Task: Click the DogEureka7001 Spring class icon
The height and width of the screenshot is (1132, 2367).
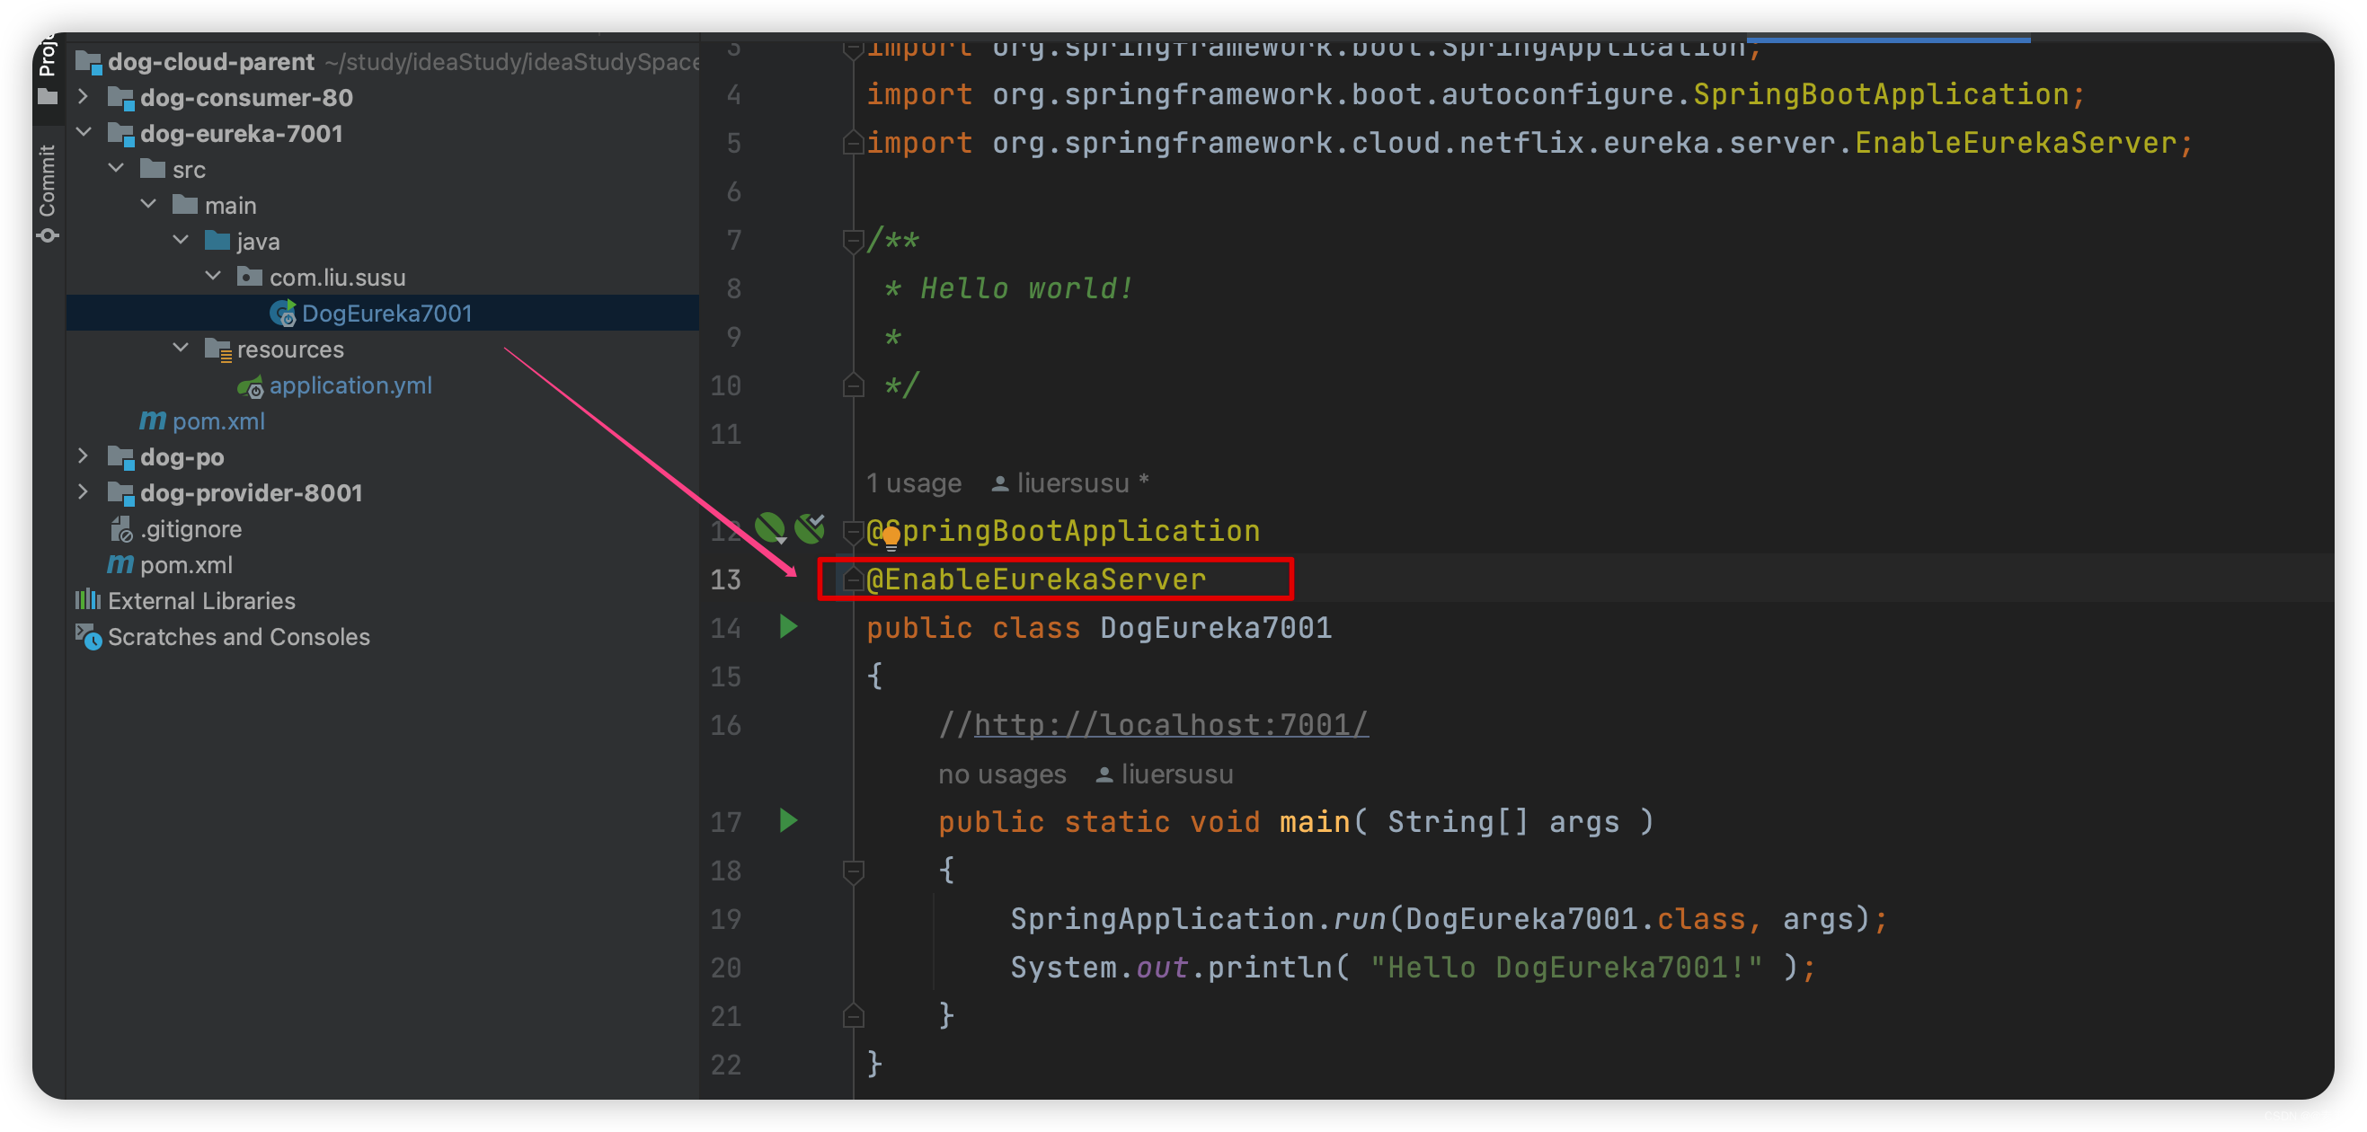Action: click(x=283, y=314)
